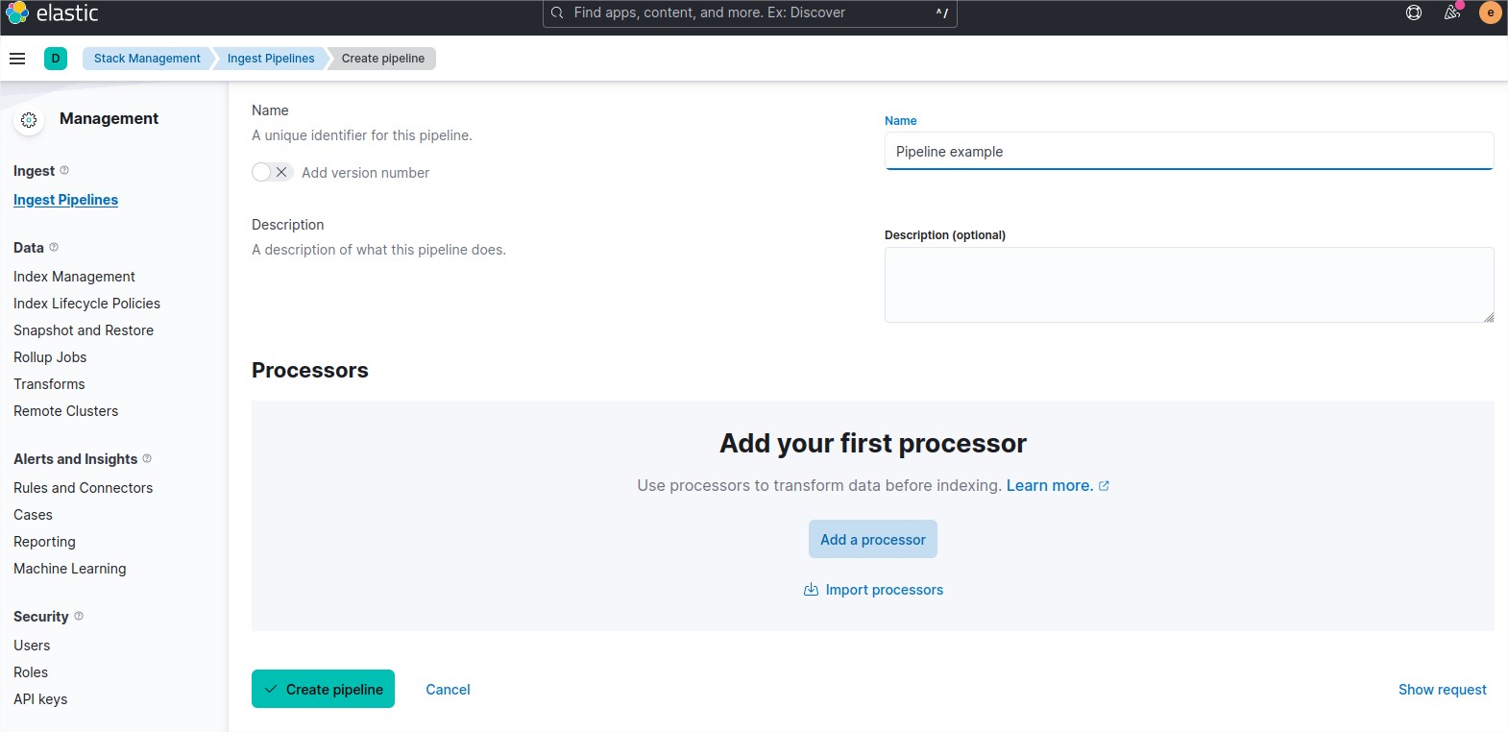Click the Security section info icon
The height and width of the screenshot is (732, 1508).
tap(79, 616)
